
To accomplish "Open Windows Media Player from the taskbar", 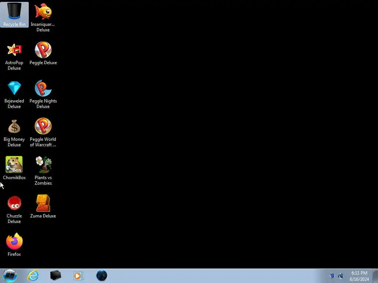I will [x=78, y=276].
